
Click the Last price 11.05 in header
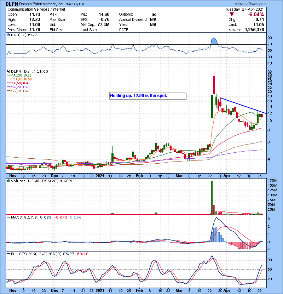tap(259, 24)
